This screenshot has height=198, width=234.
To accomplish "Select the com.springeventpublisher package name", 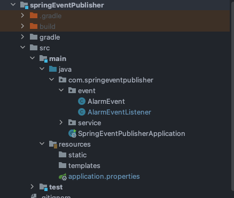I will [x=111, y=80].
